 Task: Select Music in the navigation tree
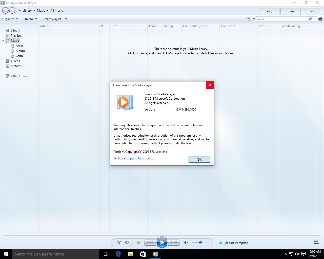click(x=15, y=40)
